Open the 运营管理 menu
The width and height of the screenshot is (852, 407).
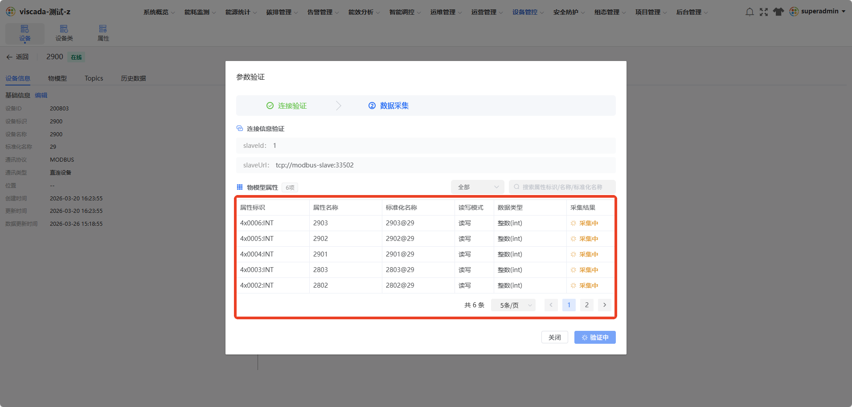(487, 12)
